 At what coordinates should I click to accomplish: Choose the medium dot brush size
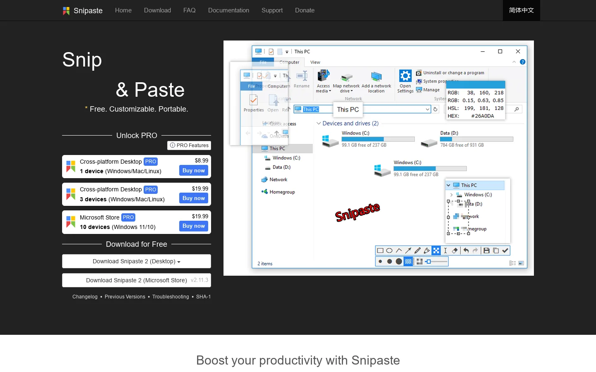point(389,261)
